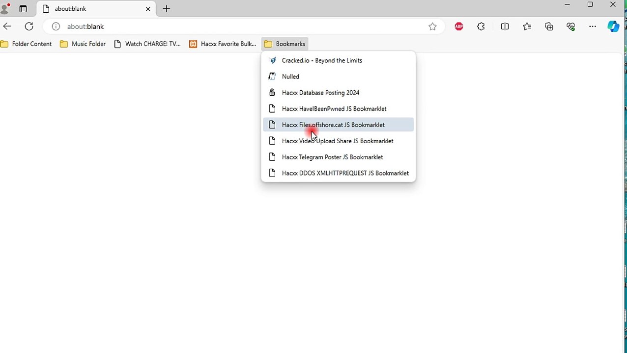Select Hacxx Telegram Poster JS Bookmarklet
This screenshot has height=353, width=627.
[x=339, y=157]
